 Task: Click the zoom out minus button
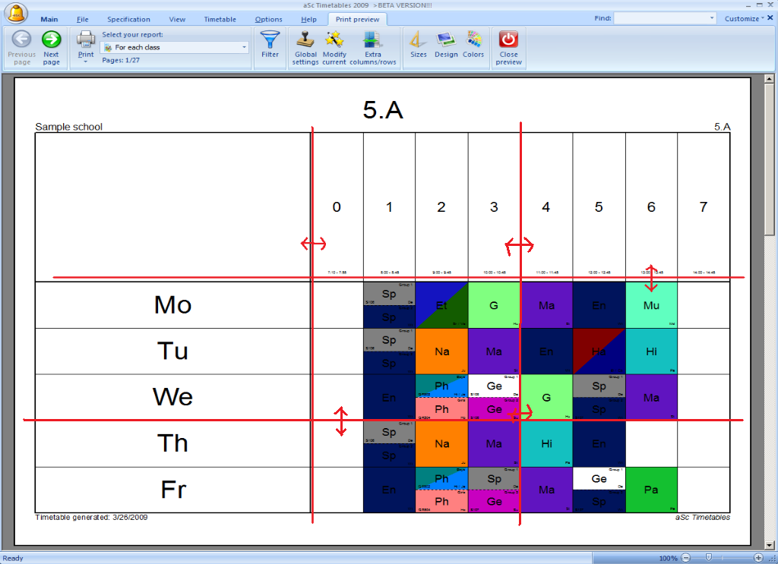click(685, 558)
